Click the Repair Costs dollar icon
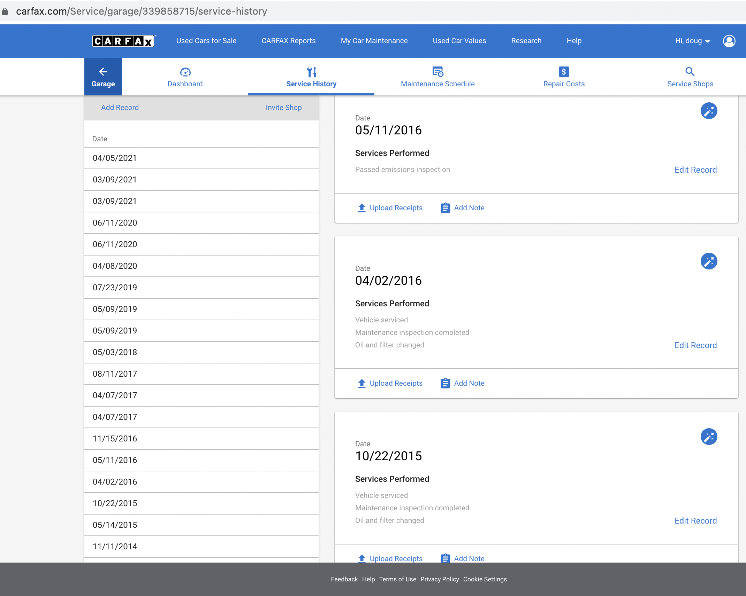 coord(564,72)
